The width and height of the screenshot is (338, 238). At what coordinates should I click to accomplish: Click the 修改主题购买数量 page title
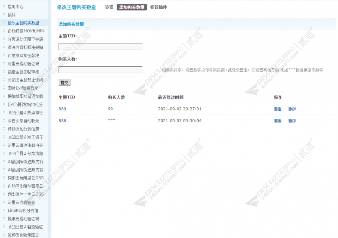coord(77,7)
